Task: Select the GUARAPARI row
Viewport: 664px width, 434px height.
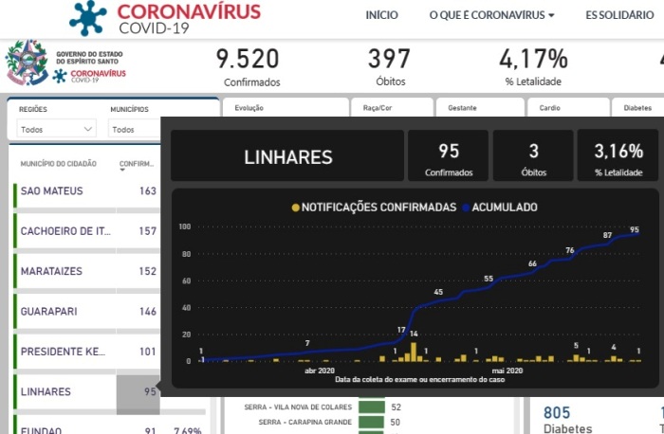Action: pos(87,312)
